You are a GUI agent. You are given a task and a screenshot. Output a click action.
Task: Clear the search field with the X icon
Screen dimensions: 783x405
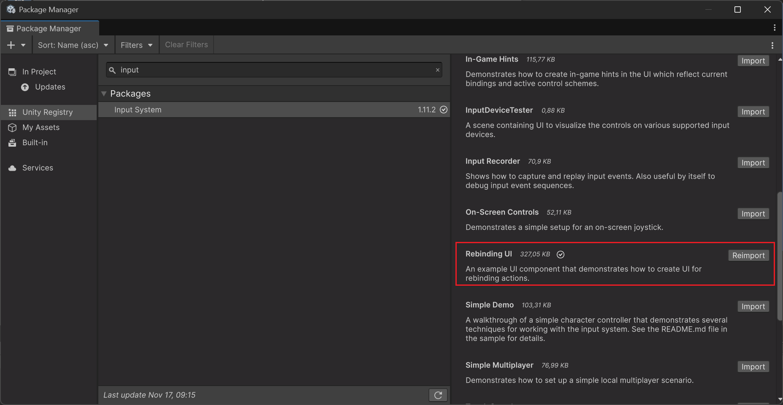[438, 70]
